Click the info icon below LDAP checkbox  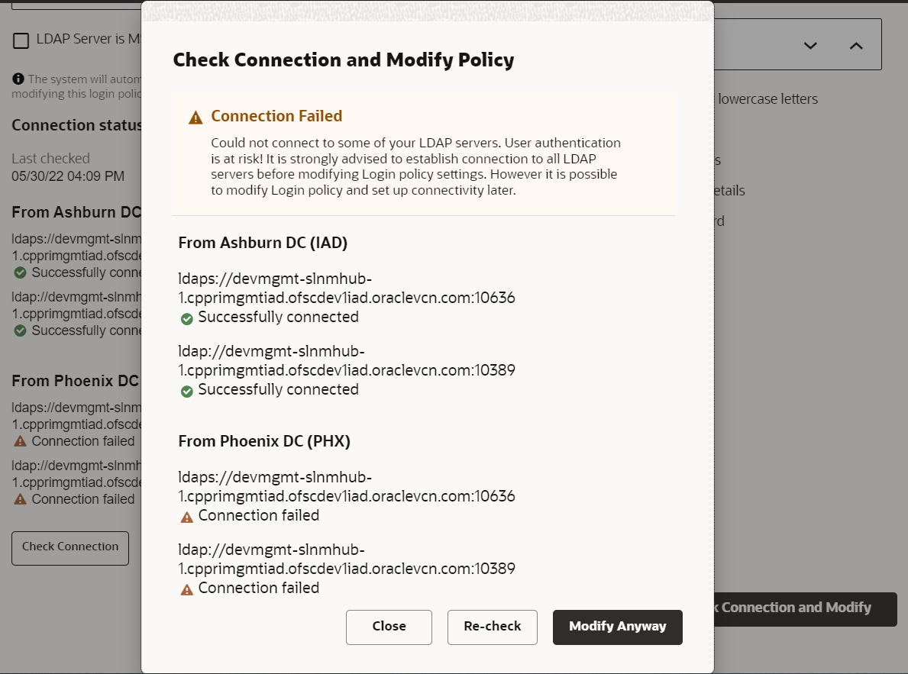[x=18, y=79]
